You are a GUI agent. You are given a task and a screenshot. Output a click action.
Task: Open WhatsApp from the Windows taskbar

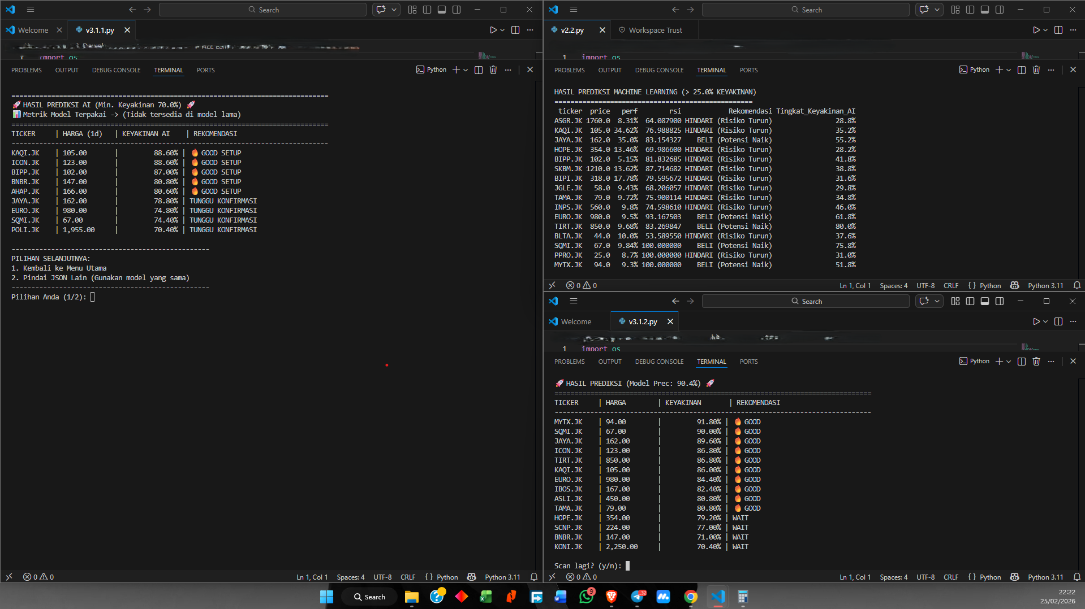click(x=586, y=597)
